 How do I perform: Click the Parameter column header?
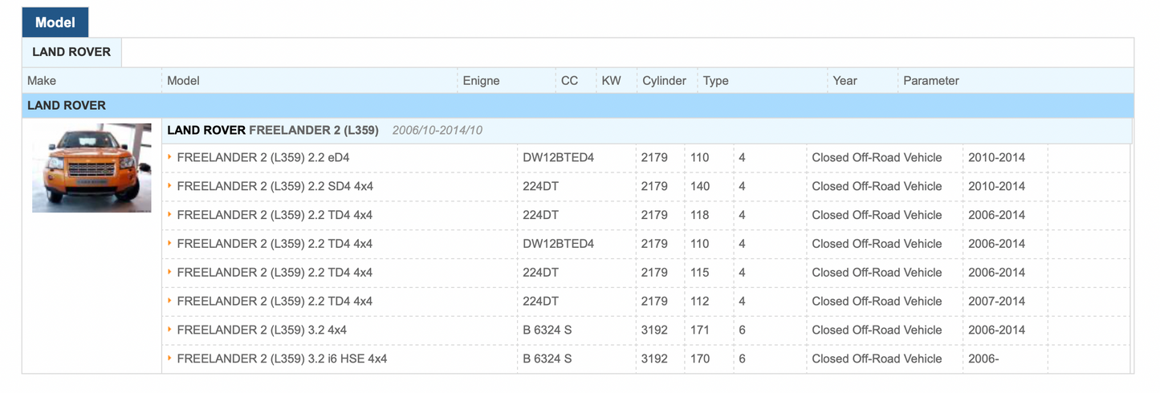[x=931, y=80]
